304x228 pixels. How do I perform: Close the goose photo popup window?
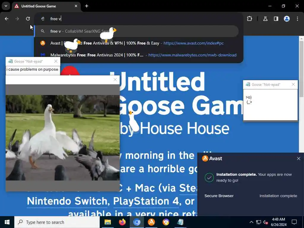(115, 80)
